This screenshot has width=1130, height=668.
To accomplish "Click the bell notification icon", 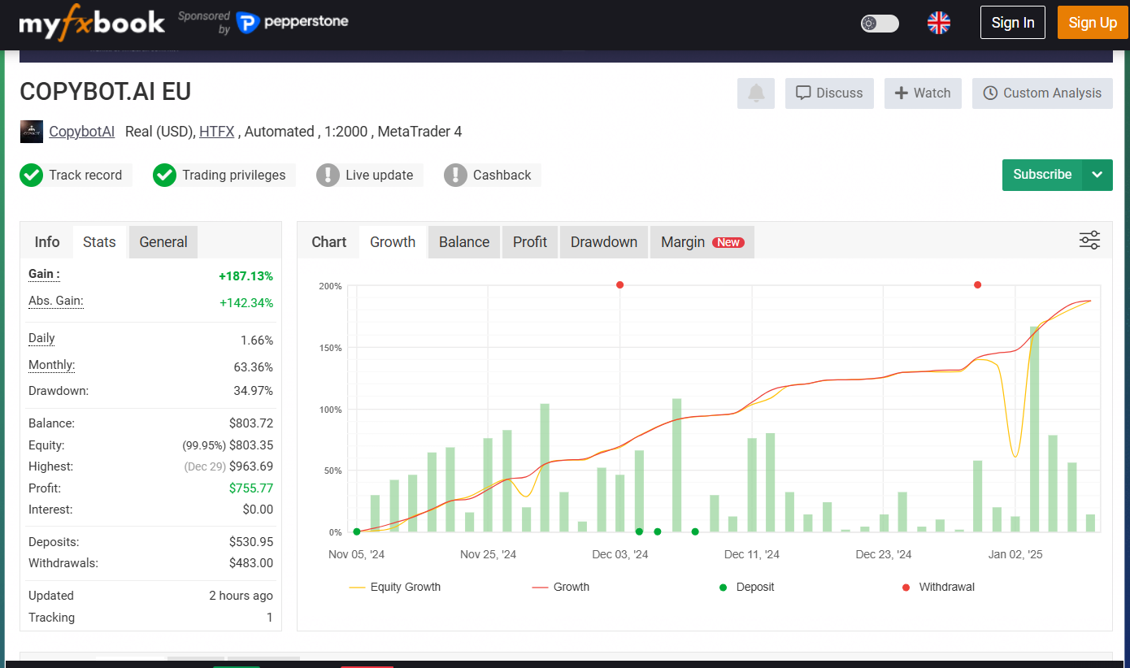I will (756, 93).
